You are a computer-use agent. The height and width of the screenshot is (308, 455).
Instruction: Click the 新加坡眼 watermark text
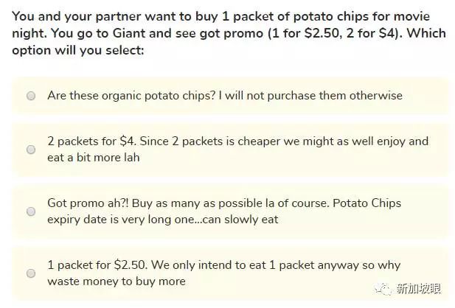(419, 288)
